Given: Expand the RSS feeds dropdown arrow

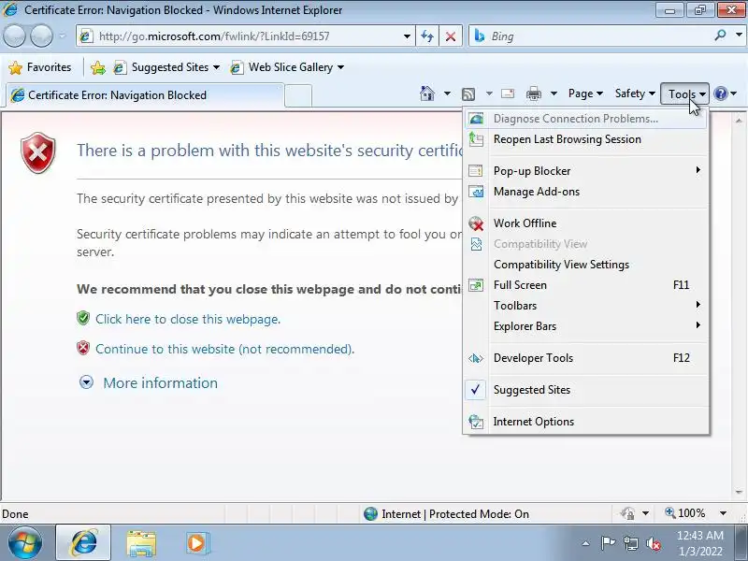Looking at the screenshot, I should pyautogui.click(x=489, y=93).
